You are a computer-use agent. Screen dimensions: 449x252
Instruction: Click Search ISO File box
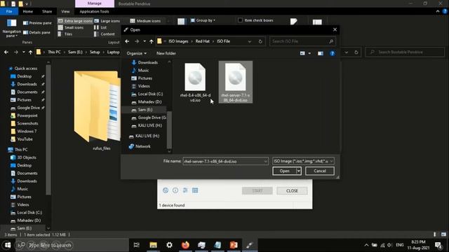pyautogui.click(x=302, y=41)
